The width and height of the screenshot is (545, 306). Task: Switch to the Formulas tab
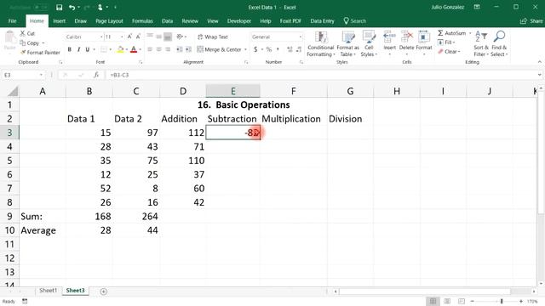click(142, 21)
